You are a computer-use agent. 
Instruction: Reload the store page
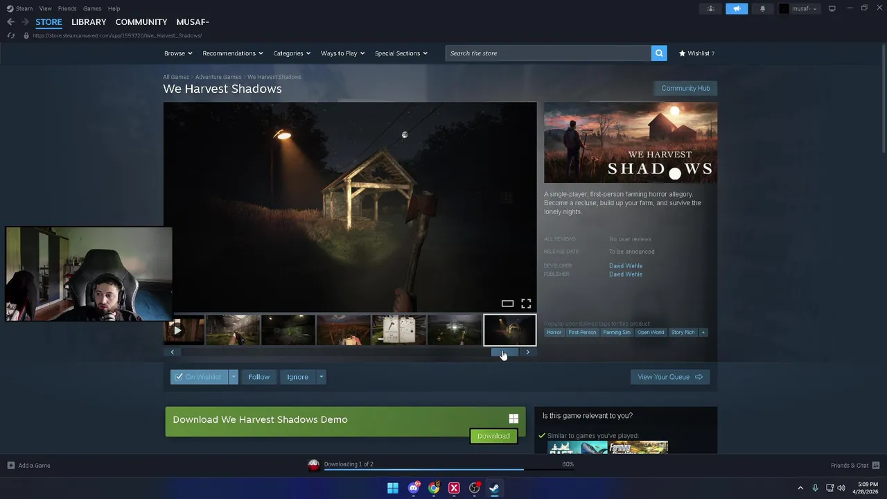pos(10,35)
